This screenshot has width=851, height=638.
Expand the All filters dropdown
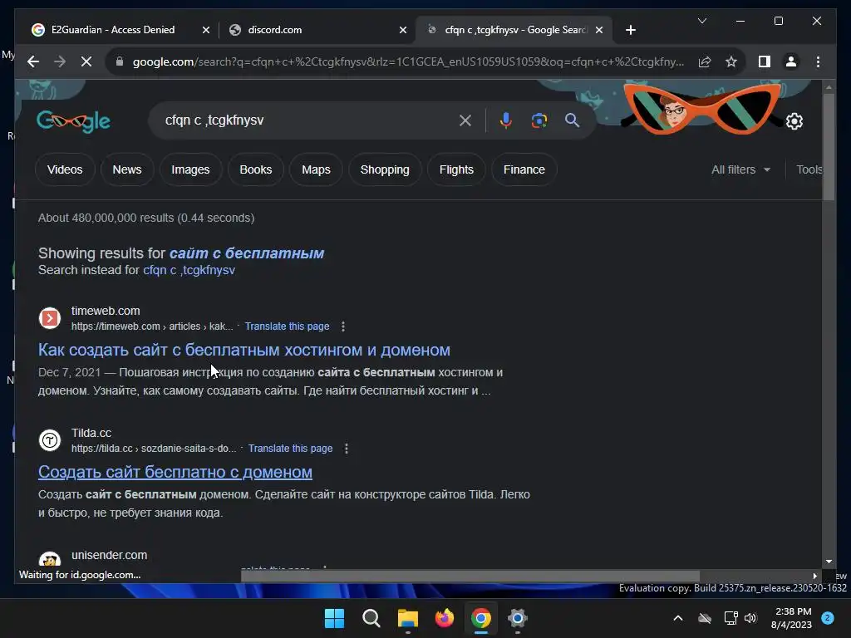pos(740,169)
